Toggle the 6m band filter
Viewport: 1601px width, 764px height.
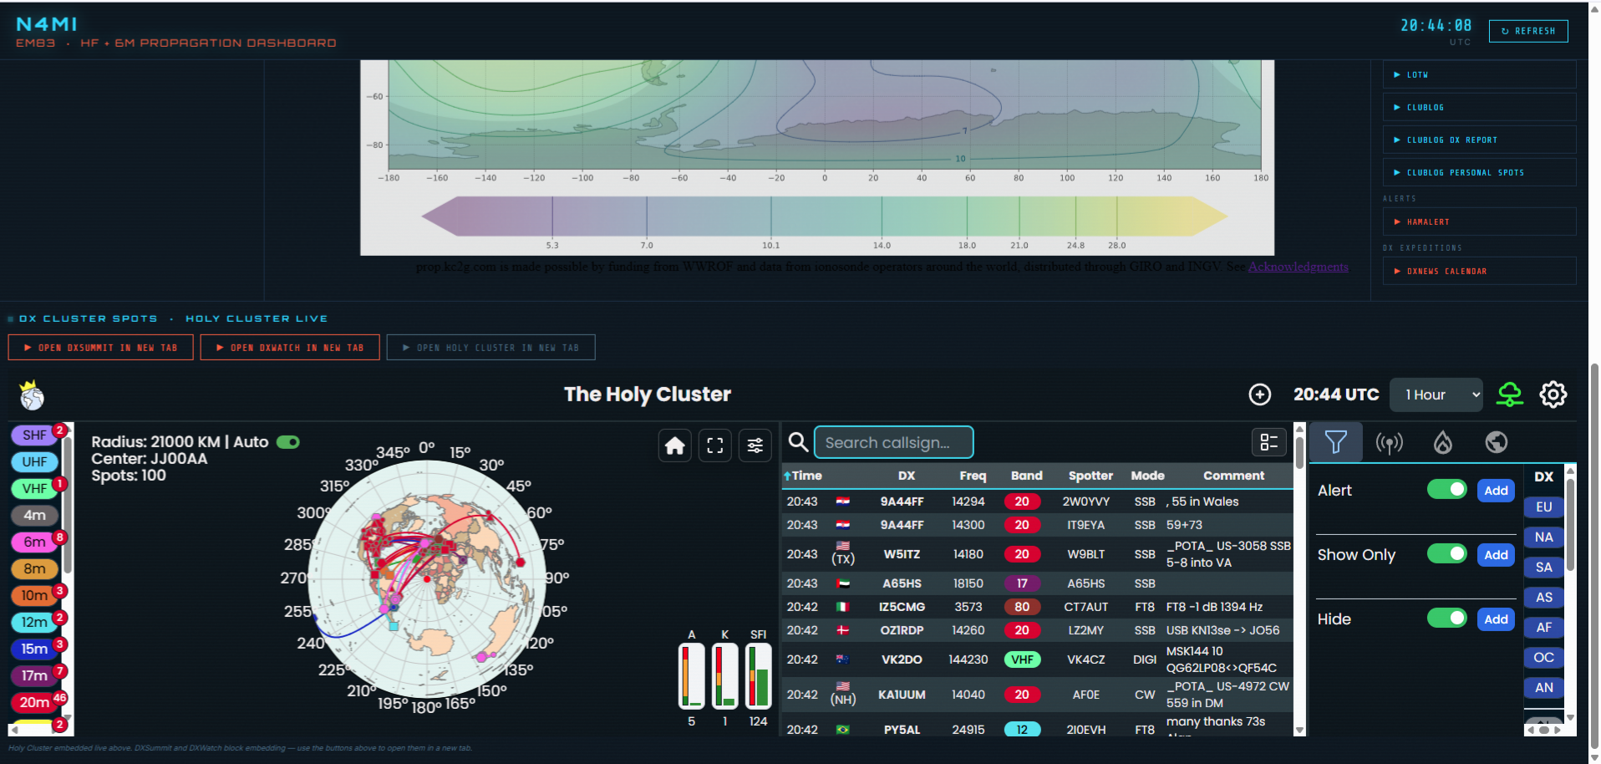coord(34,542)
